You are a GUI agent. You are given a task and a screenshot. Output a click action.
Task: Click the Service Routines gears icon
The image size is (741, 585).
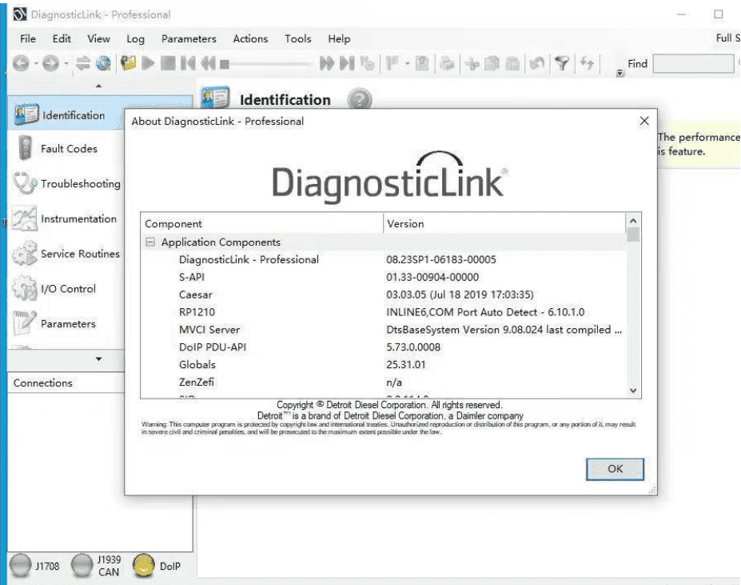(25, 254)
